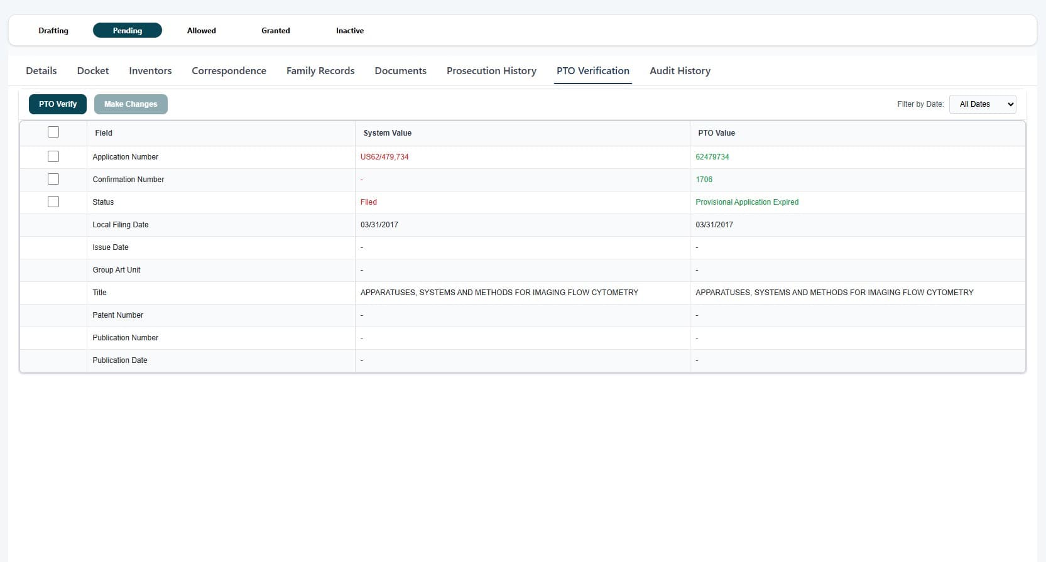The image size is (1046, 562).
Task: Switch to the Docket tab
Action: (93, 71)
